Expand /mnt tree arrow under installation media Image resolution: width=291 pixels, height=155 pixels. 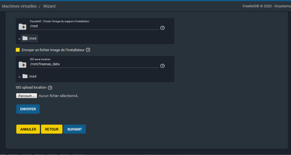coord(19,39)
